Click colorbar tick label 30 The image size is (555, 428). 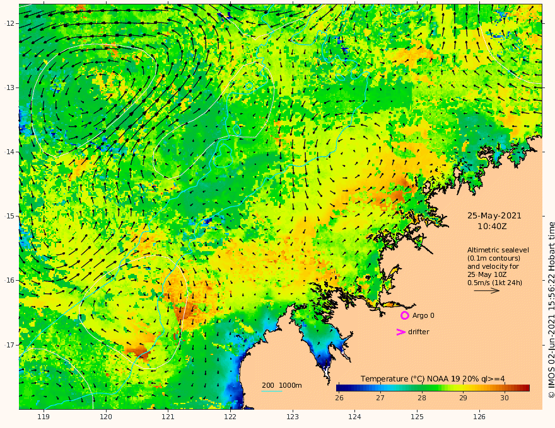[x=505, y=398]
